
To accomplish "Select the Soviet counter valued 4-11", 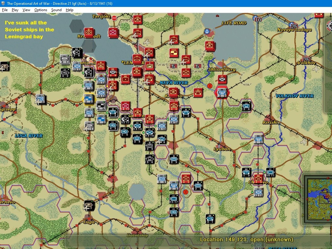I will [x=125, y=106].
